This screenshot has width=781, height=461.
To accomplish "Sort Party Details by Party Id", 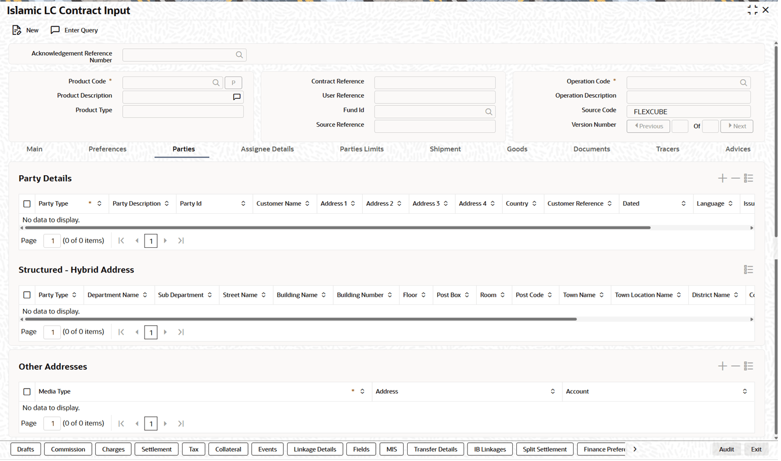I will (243, 204).
